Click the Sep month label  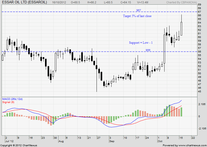[x=112, y=141]
